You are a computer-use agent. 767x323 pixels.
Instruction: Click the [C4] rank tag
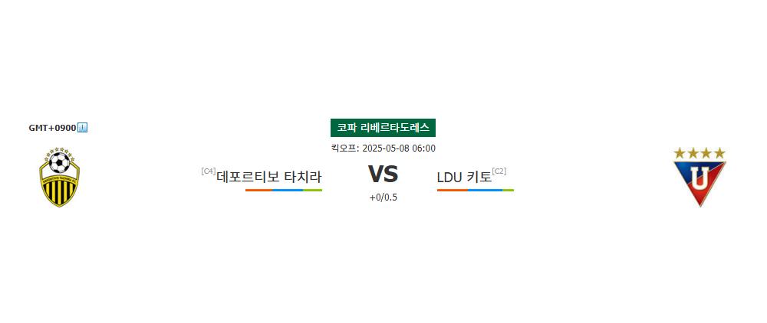click(209, 171)
